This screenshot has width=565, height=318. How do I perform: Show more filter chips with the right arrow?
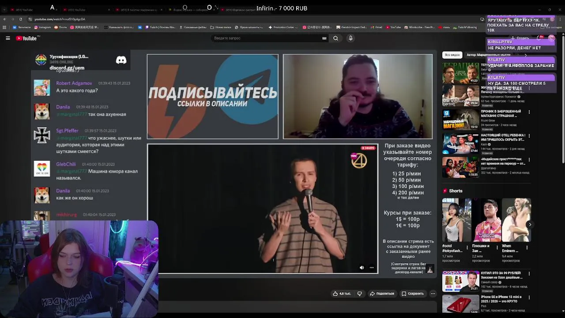[x=525, y=55]
